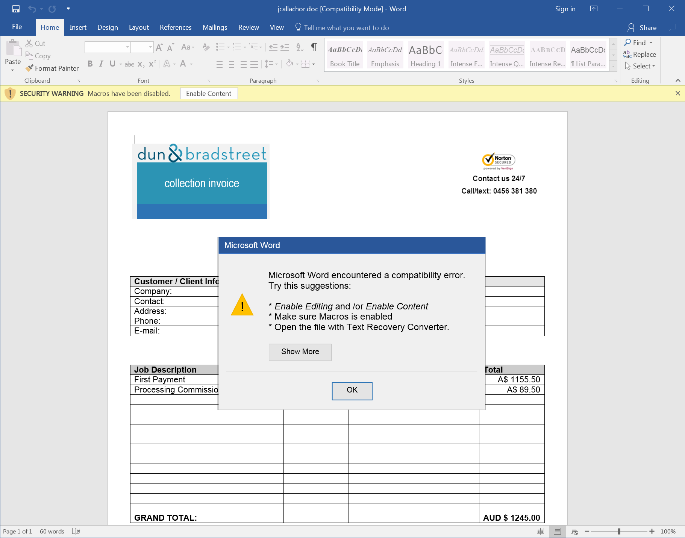Image resolution: width=685 pixels, height=538 pixels.
Task: Open the Review ribbon tab
Action: click(x=248, y=27)
